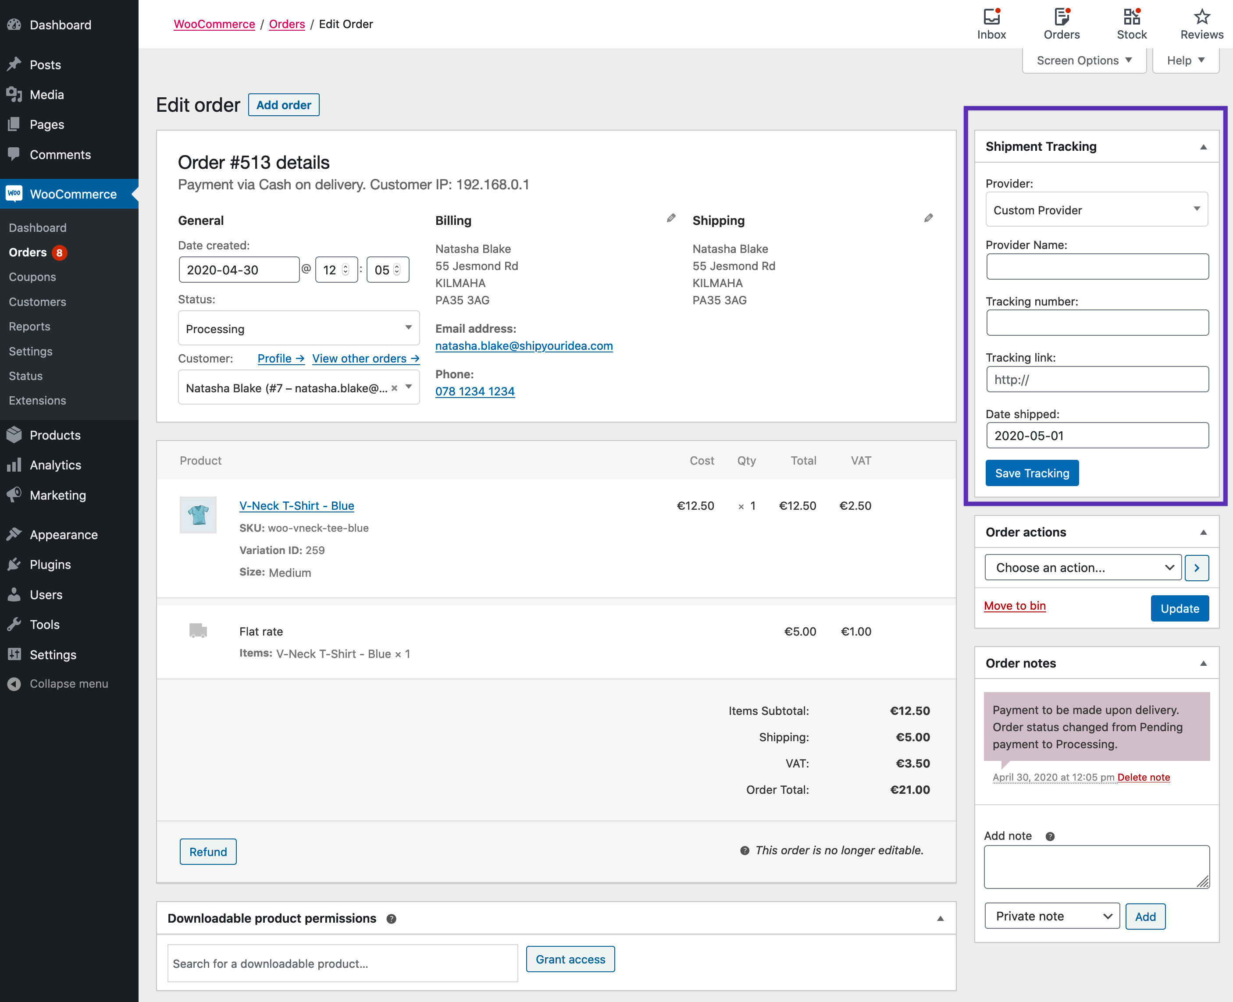
Task: Click the Update order button
Action: coord(1180,608)
